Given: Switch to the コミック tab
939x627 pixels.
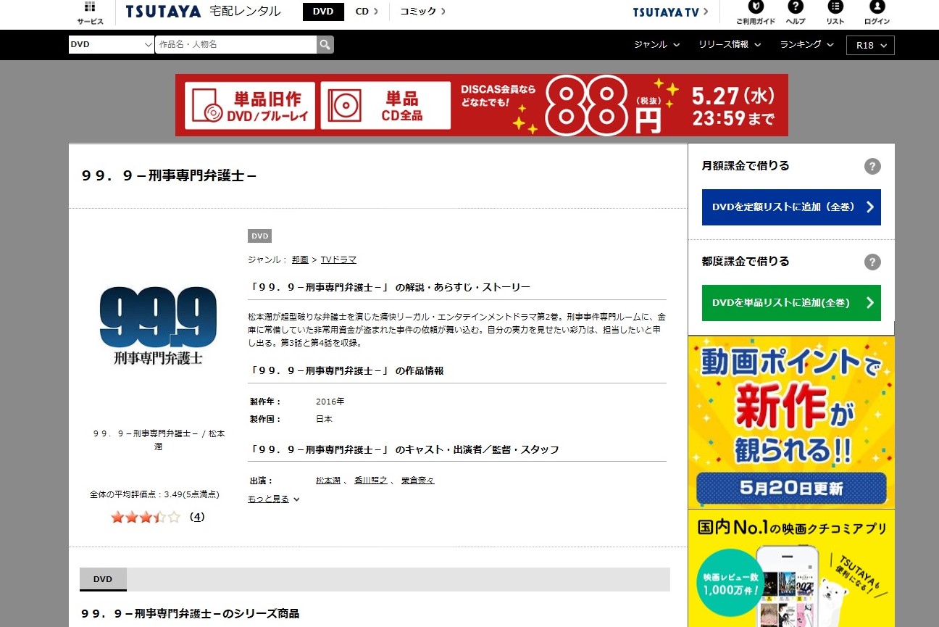Looking at the screenshot, I should (422, 12).
